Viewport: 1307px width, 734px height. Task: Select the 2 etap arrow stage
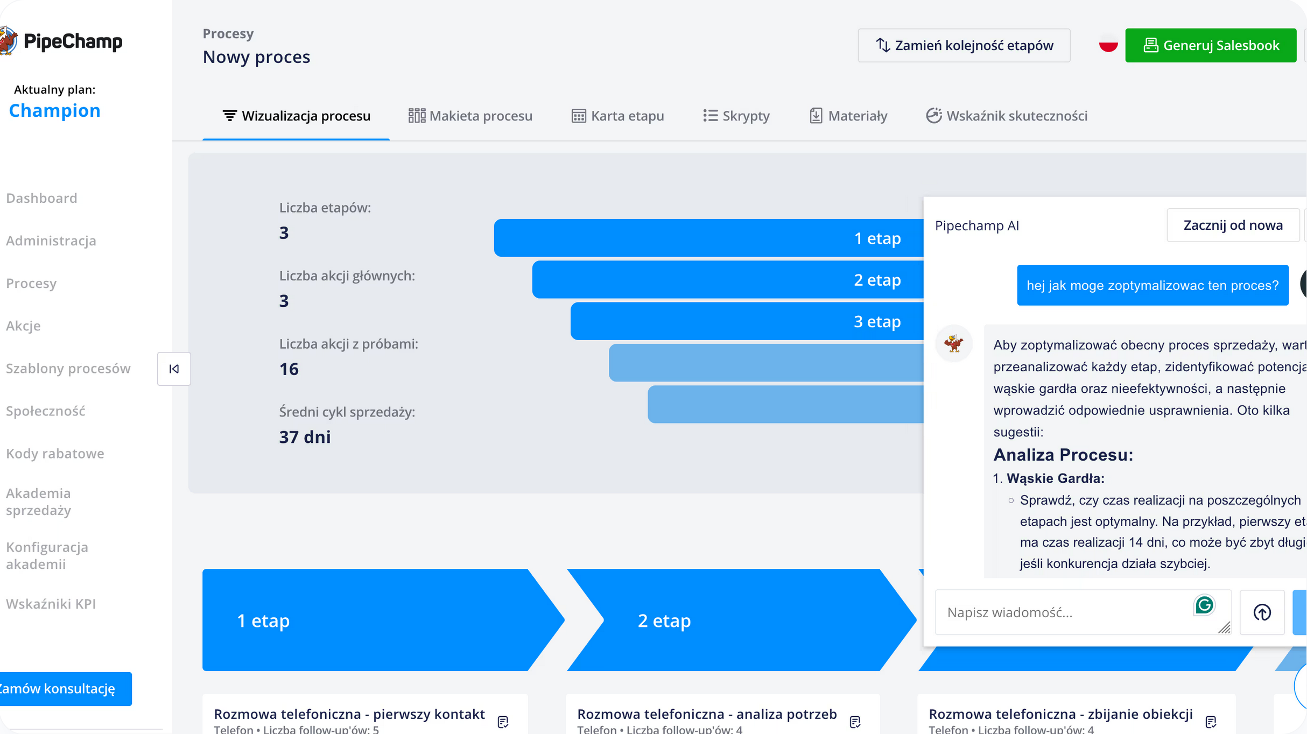741,620
